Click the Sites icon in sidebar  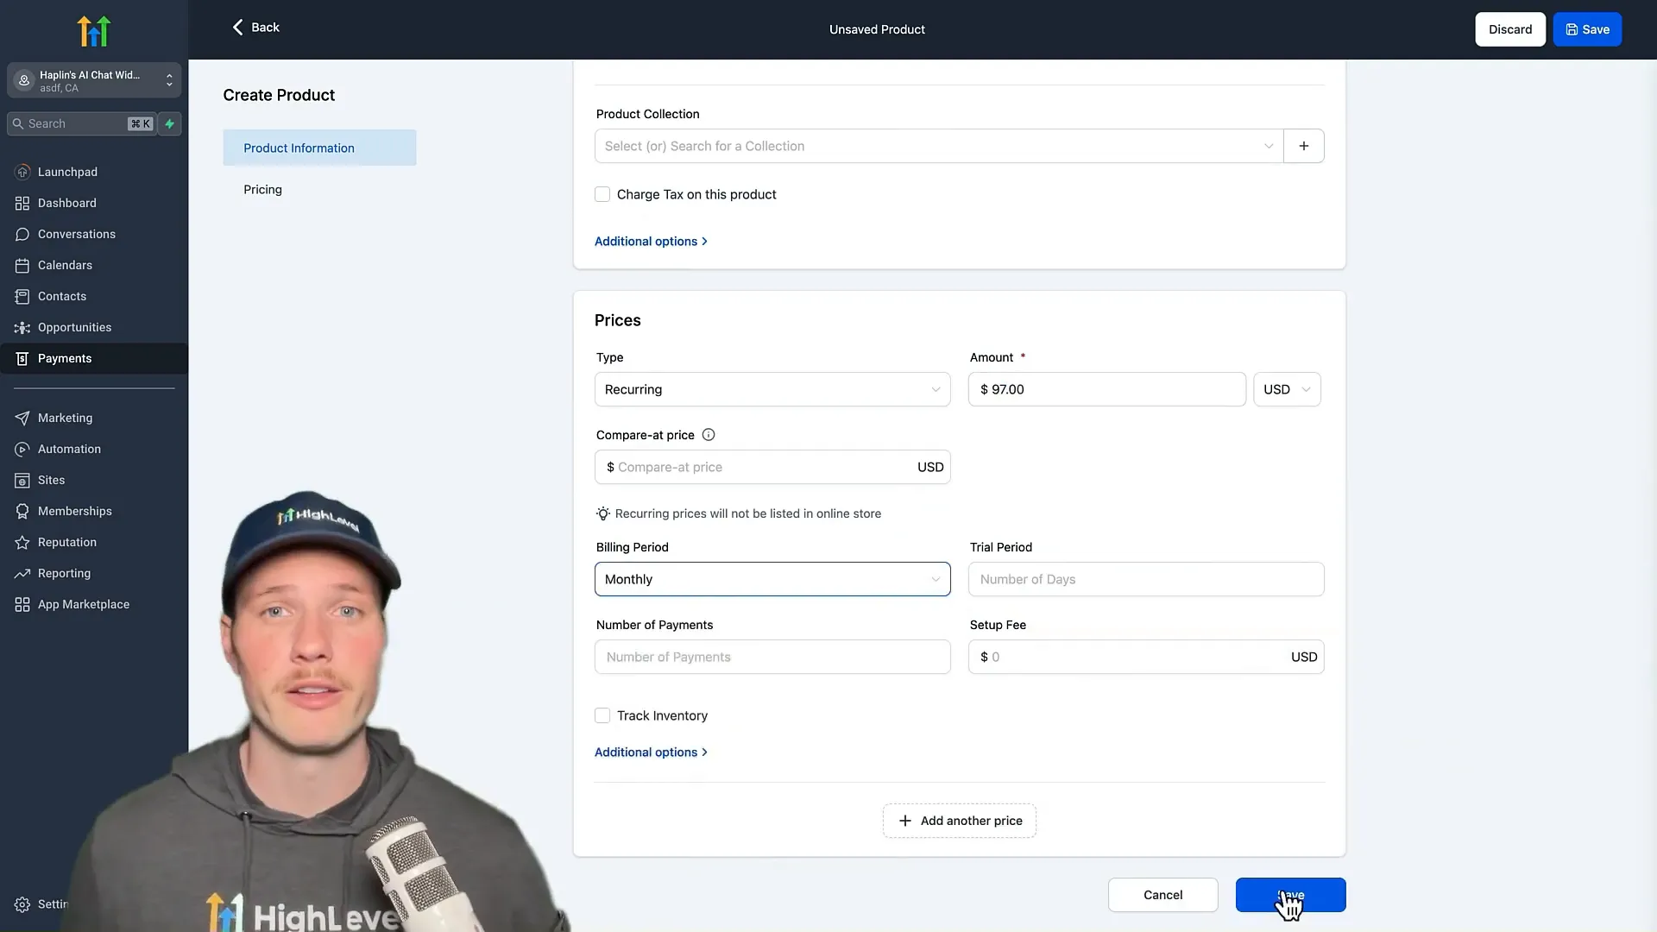point(22,480)
